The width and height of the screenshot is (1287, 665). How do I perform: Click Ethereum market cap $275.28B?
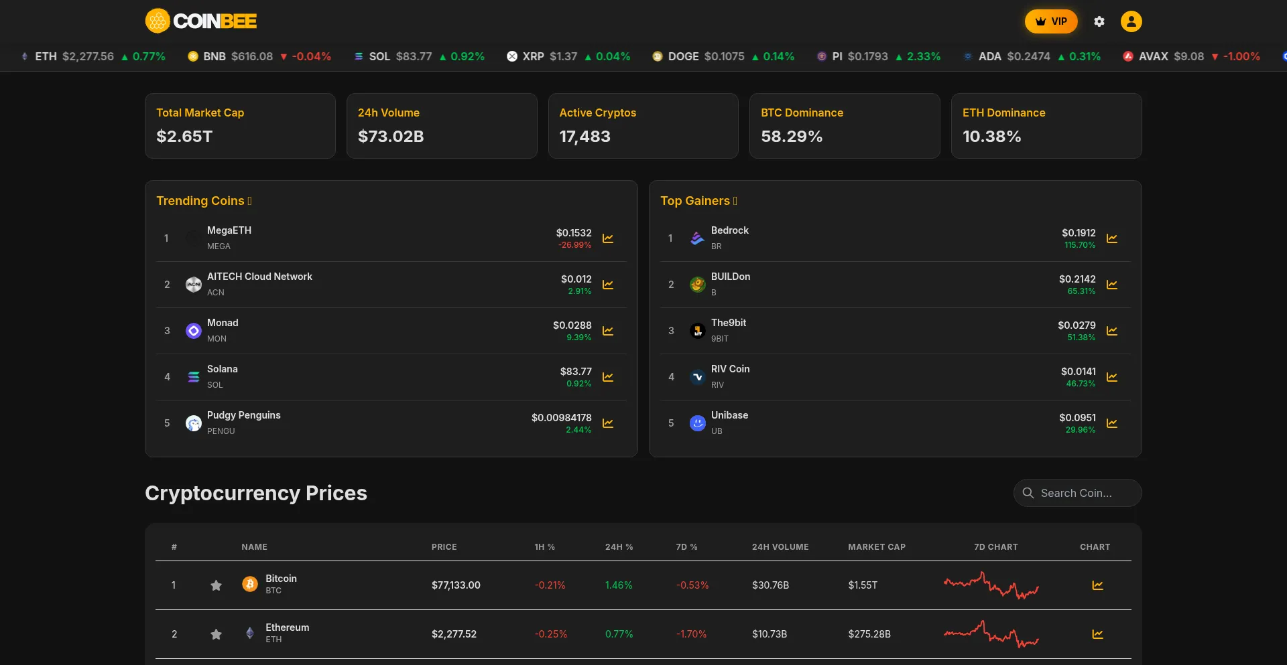pos(869,634)
